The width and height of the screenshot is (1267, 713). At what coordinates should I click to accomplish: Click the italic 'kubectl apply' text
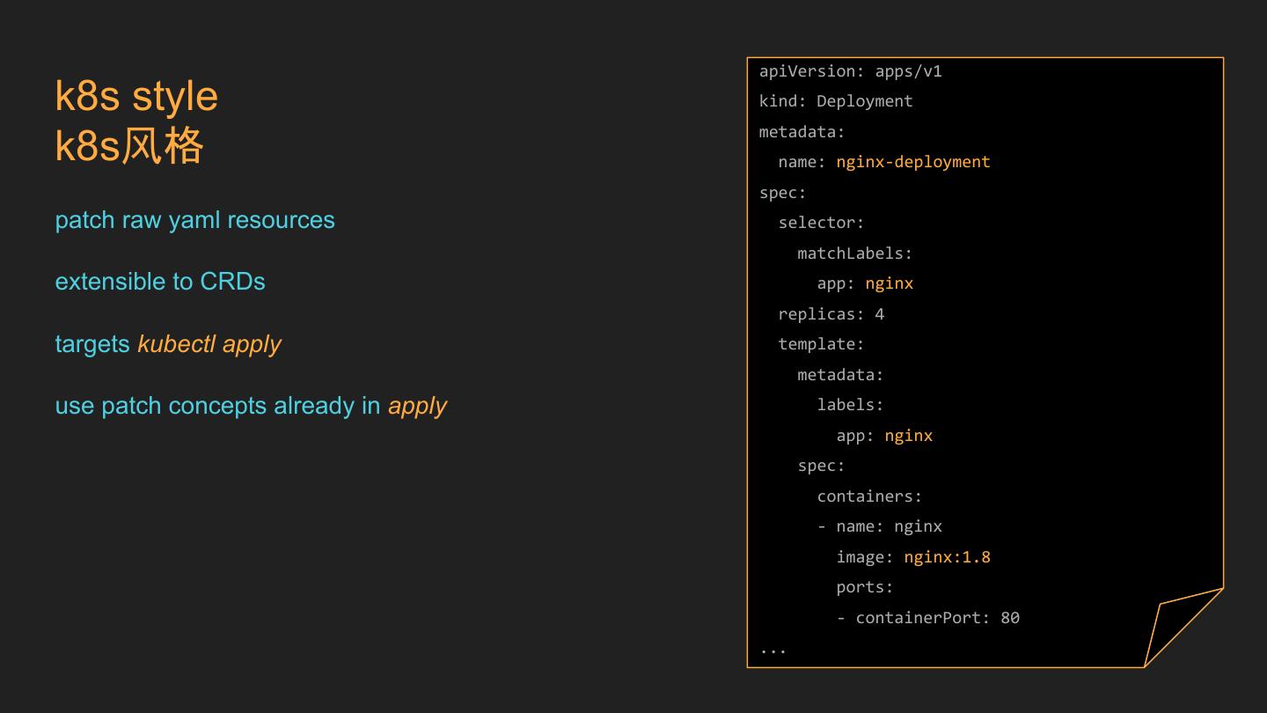[209, 344]
